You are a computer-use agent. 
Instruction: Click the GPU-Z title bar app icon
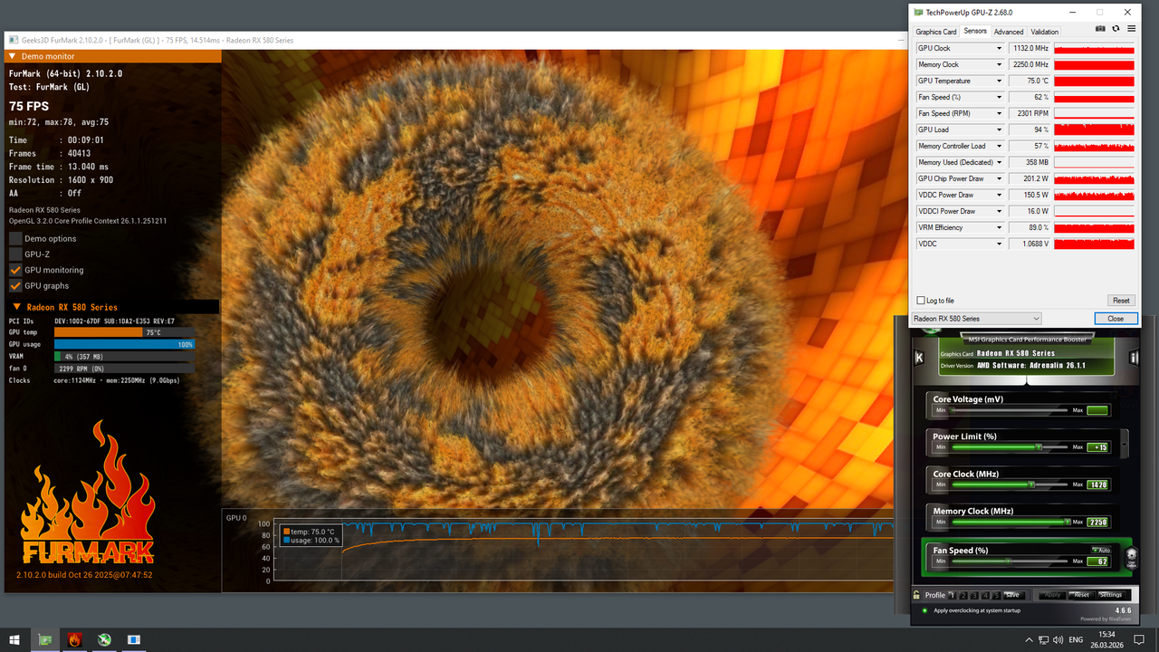pos(919,13)
